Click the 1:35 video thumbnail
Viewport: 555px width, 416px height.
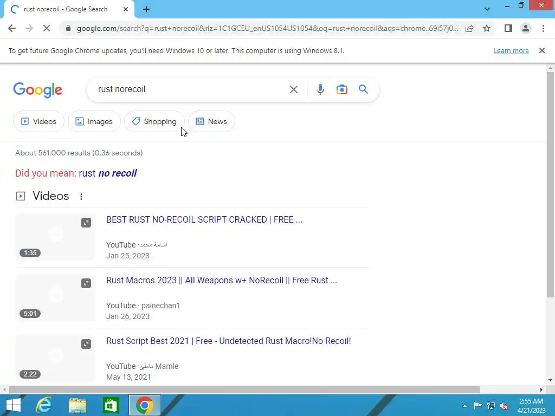click(56, 237)
